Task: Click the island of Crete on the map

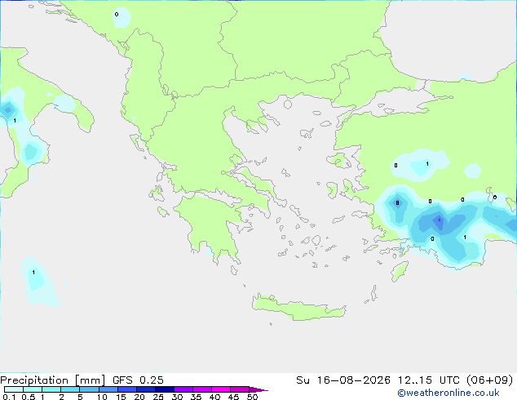Action: pyautogui.click(x=298, y=309)
